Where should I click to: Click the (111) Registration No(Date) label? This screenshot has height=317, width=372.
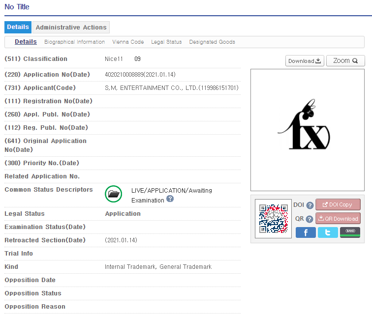(x=48, y=101)
